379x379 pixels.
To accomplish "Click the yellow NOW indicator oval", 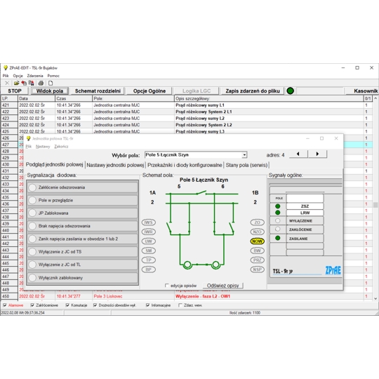I will 257,241.
